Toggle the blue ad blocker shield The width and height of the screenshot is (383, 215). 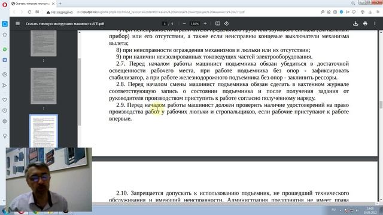coord(341,12)
